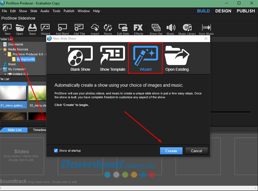Image resolution: width=258 pixels, height=191 pixels.
Task: Open the Publish menu
Action: click(69, 11)
